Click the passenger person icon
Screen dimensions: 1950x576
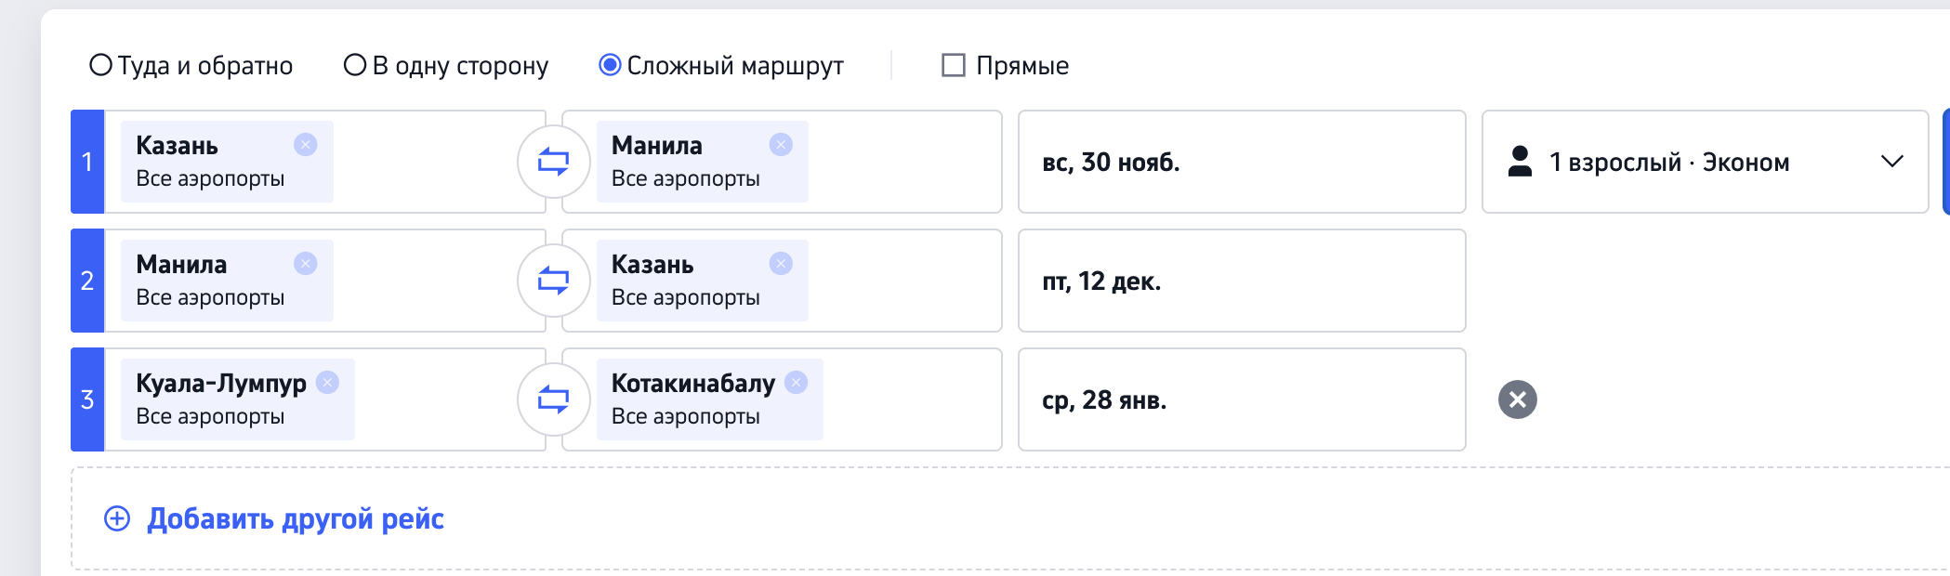[1520, 162]
